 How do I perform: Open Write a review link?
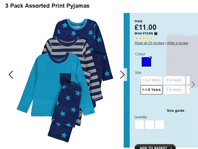(178, 43)
